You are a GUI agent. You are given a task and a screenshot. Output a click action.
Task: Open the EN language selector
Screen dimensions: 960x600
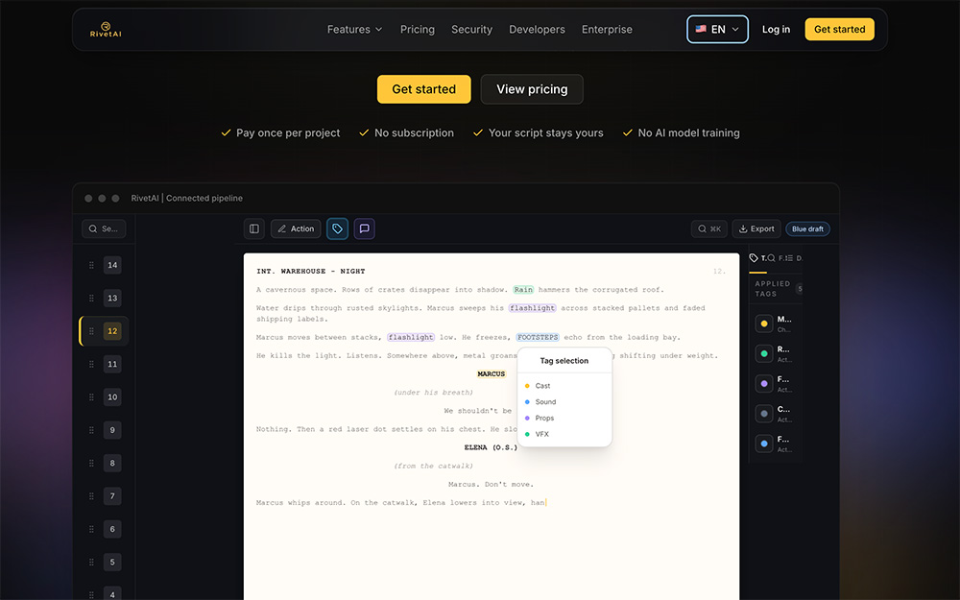[x=717, y=30]
